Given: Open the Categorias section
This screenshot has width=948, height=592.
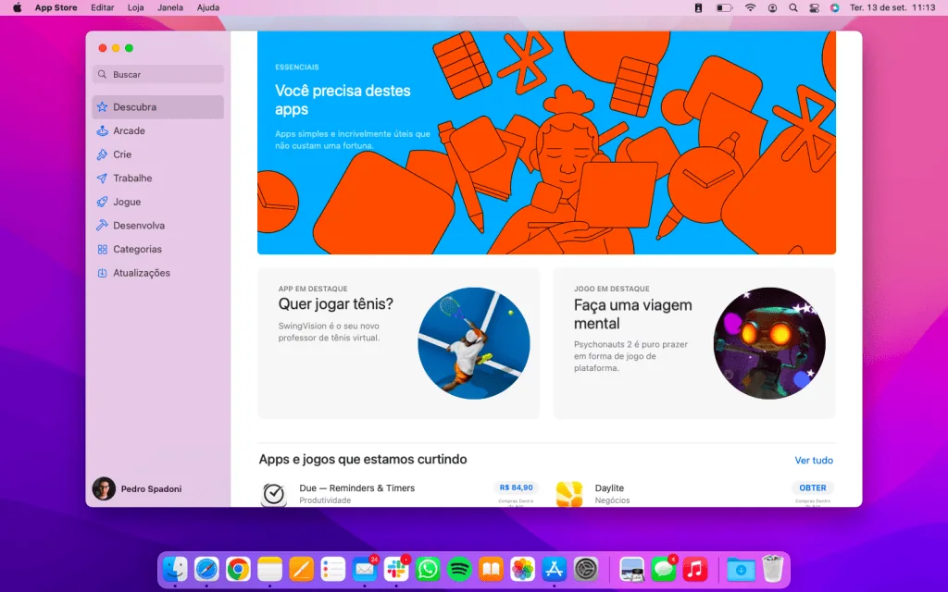Looking at the screenshot, I should tap(134, 249).
